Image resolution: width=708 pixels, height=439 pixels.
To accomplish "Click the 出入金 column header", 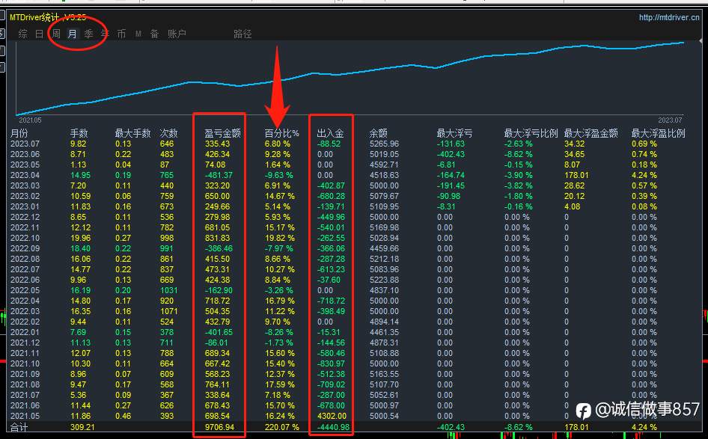I will 331,134.
